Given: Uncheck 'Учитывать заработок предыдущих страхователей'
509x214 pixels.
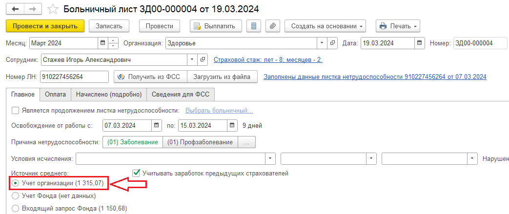Looking at the screenshot, I should tap(136, 173).
